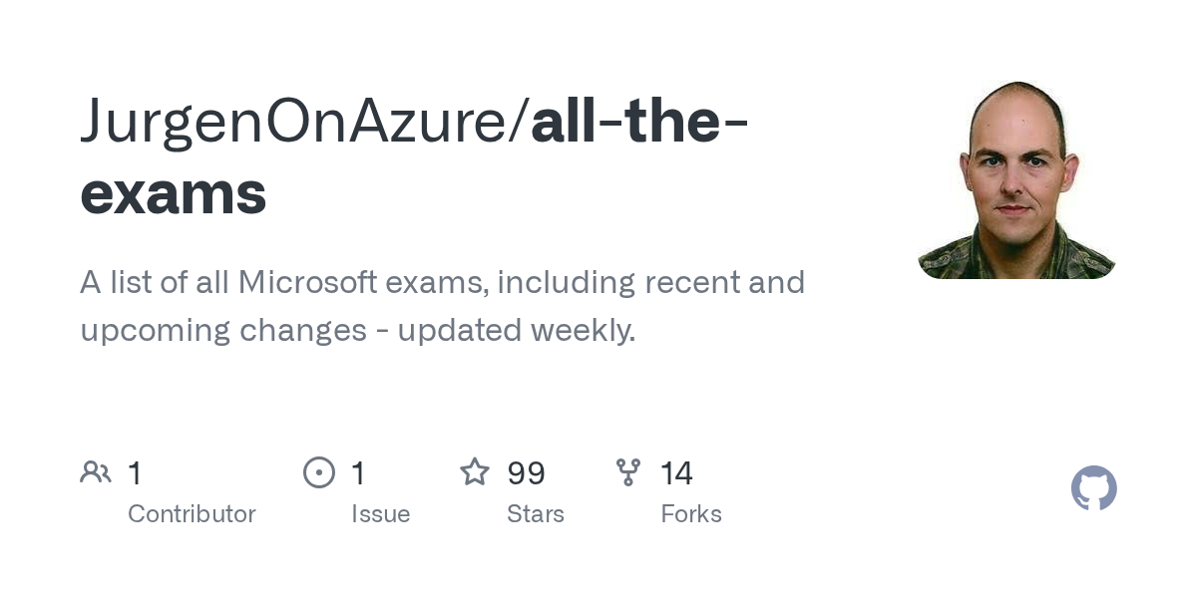The height and width of the screenshot is (598, 1197).
Task: Click the star icon
Action: pyautogui.click(x=474, y=472)
